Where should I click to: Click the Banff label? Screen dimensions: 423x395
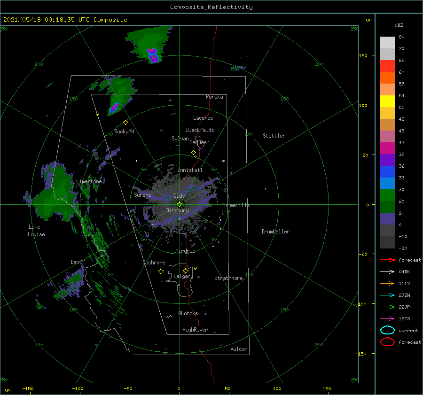click(x=78, y=262)
